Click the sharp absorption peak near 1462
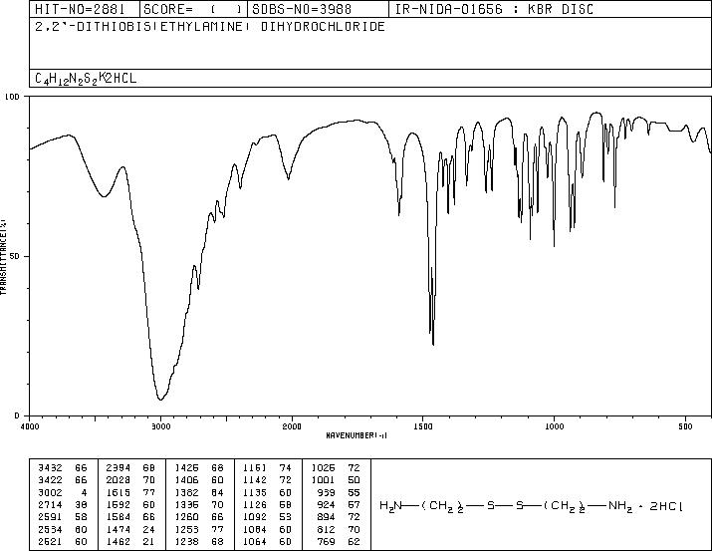712x551 pixels. (433, 345)
